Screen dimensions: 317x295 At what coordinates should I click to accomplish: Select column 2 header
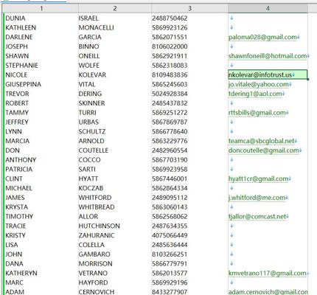115,9
